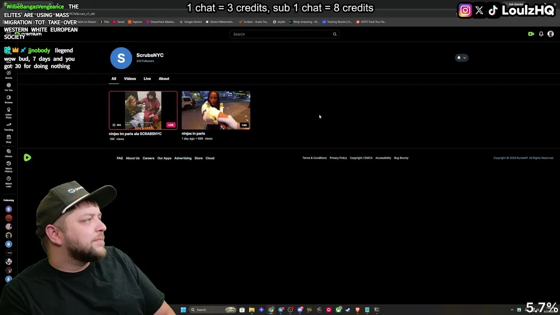Switch to the Videos tab

tap(130, 79)
